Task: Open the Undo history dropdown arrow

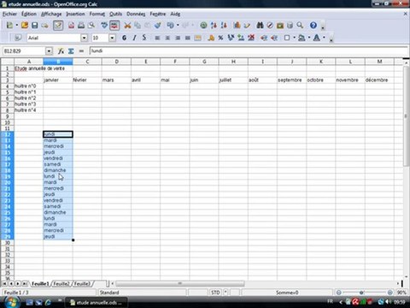Action: [x=178, y=26]
